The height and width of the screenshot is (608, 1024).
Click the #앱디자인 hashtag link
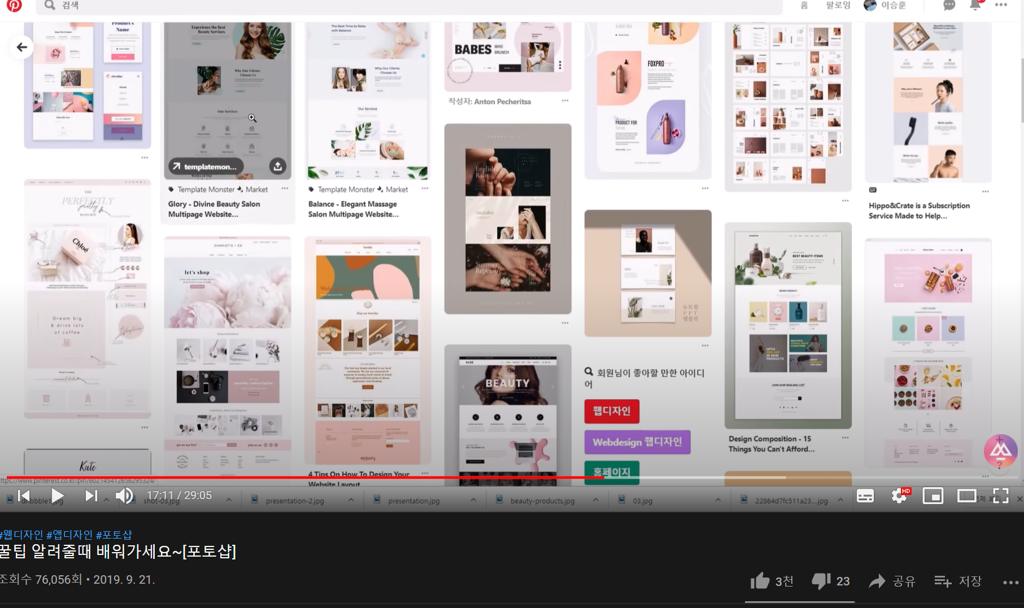pos(69,535)
